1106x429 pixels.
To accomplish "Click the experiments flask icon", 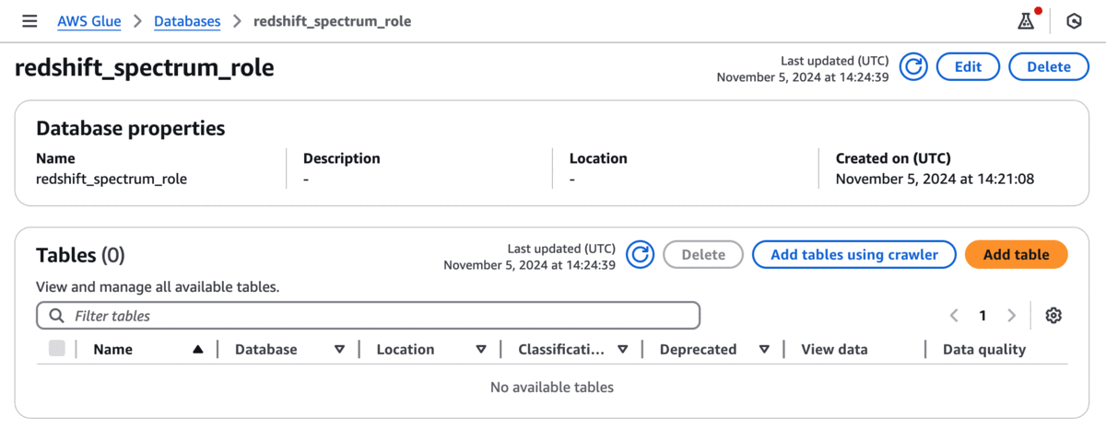I will [x=1026, y=21].
